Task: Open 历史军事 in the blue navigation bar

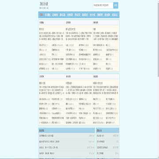Action: 70,15
